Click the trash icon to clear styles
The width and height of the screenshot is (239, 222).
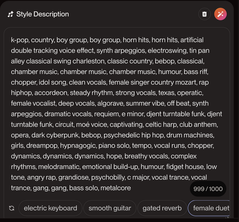pyautogui.click(x=204, y=14)
